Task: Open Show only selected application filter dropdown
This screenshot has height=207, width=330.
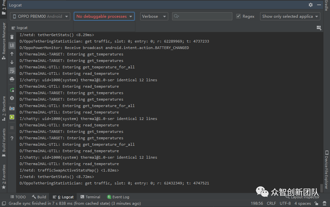Action: [x=290, y=16]
